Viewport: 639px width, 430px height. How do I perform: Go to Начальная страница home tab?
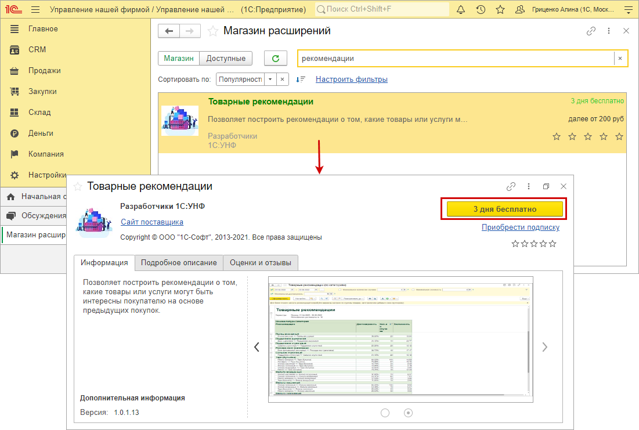[34, 197]
